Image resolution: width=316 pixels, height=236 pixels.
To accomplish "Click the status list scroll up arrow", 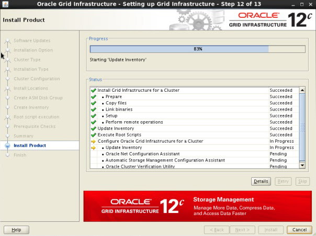I will (302, 90).
